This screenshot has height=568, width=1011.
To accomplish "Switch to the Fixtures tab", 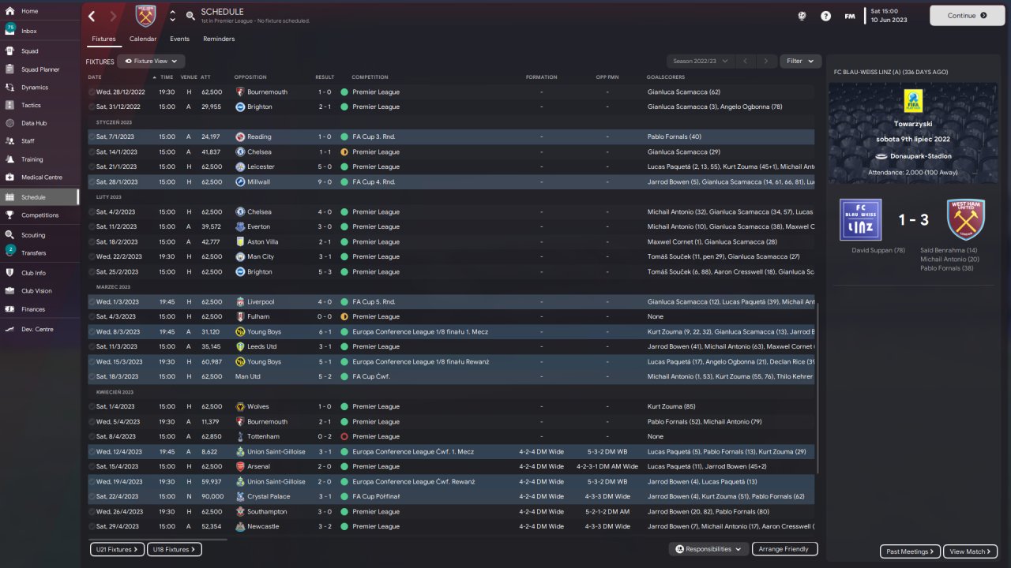I will pos(103,39).
